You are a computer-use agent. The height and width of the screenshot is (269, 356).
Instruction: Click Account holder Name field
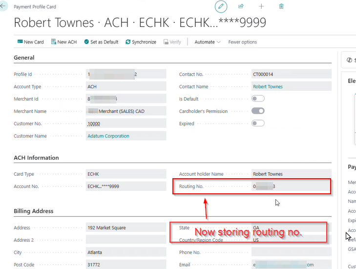[x=291, y=174]
